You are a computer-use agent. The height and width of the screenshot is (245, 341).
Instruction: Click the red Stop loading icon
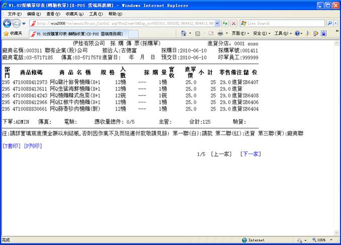tap(234, 24)
